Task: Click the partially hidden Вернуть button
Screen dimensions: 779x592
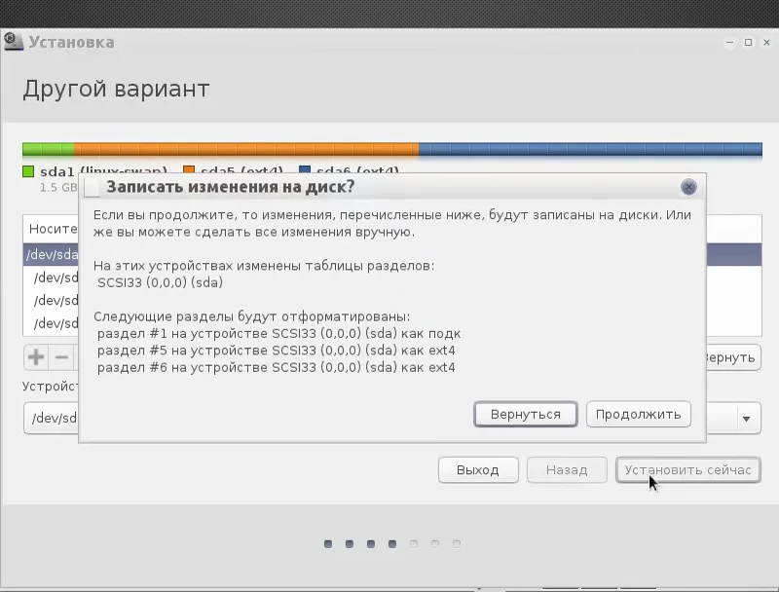Action: 733,357
